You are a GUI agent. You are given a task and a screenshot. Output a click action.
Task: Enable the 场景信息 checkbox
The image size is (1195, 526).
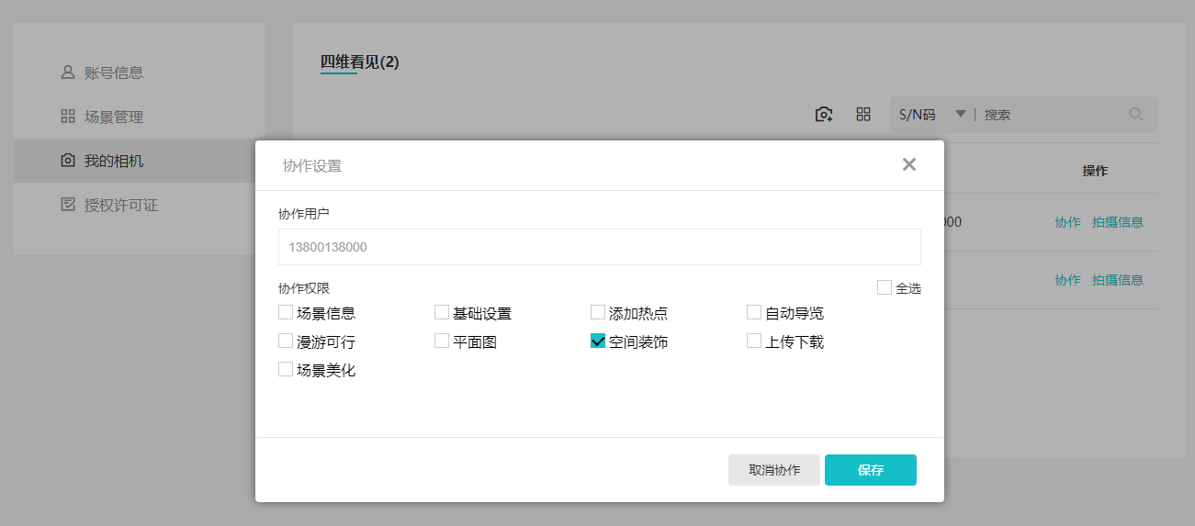286,312
